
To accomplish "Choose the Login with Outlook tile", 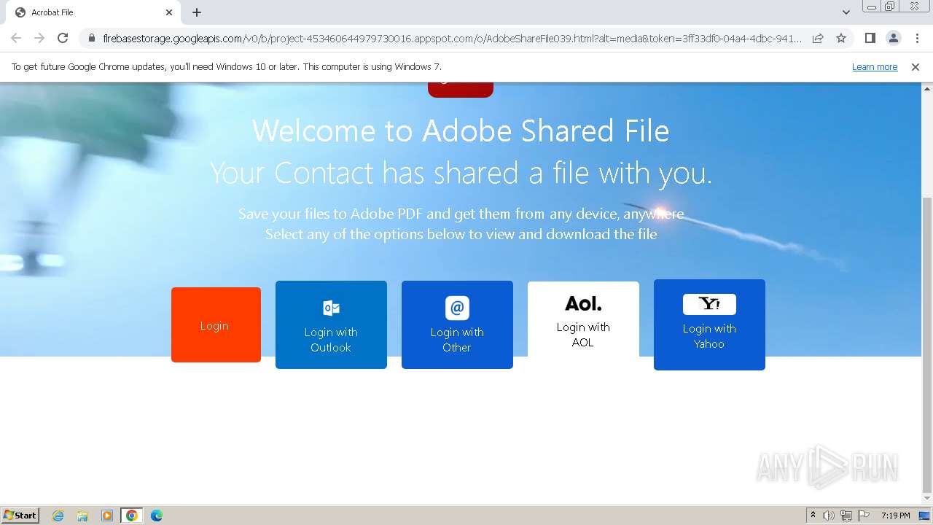I will click(331, 324).
